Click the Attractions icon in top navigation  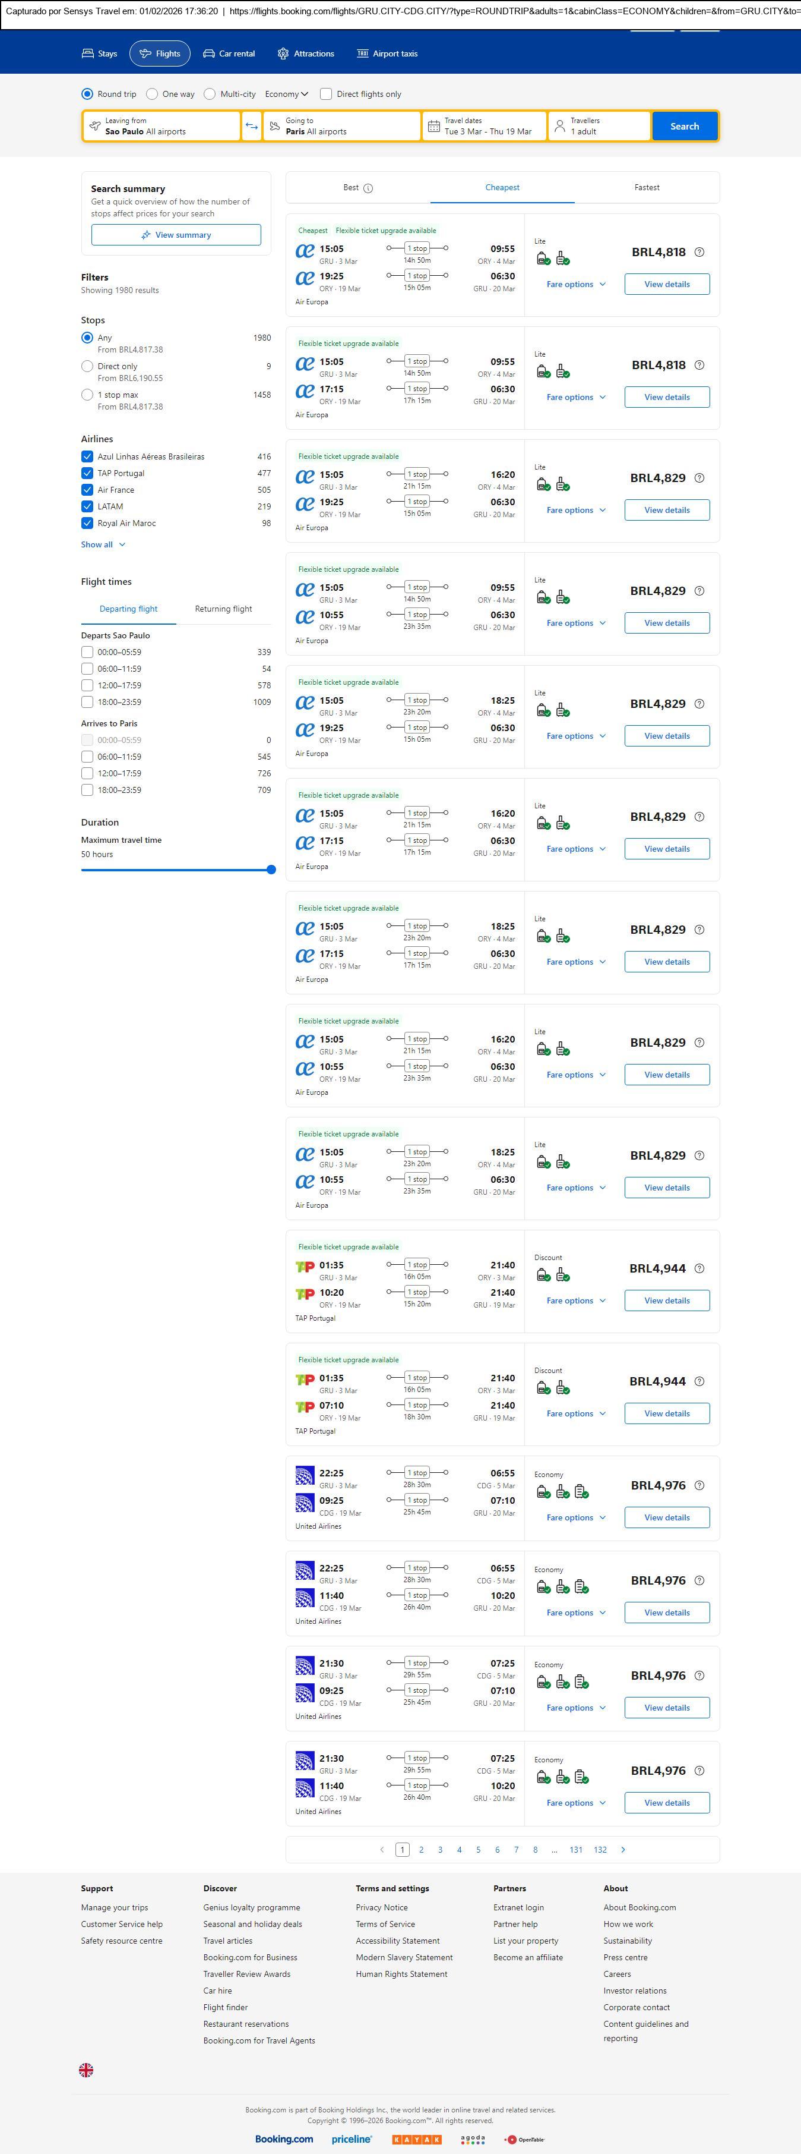(x=283, y=53)
